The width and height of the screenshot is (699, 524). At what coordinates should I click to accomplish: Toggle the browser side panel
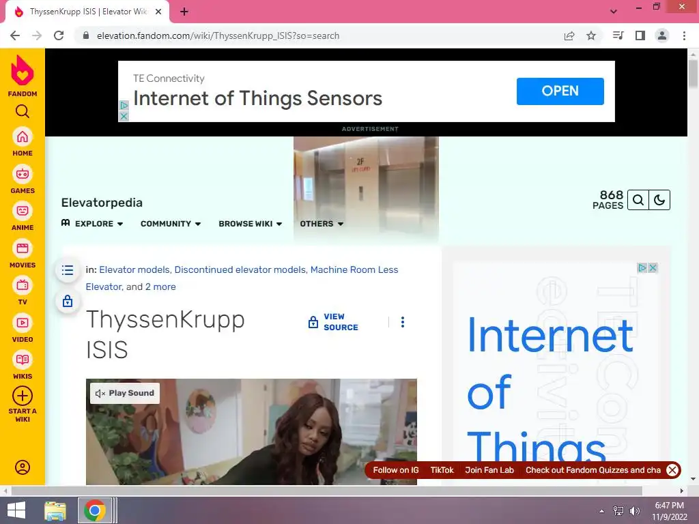point(640,35)
